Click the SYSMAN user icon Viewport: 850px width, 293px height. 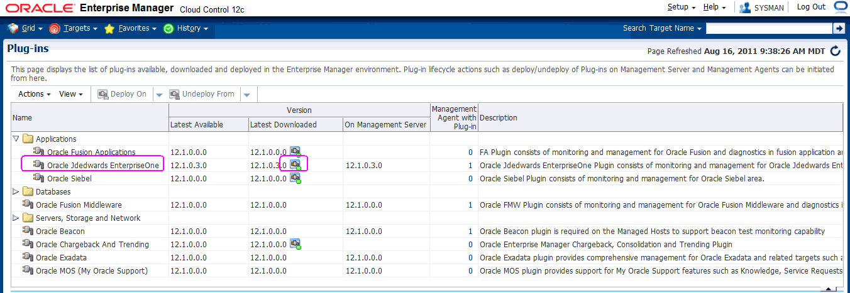pyautogui.click(x=746, y=8)
